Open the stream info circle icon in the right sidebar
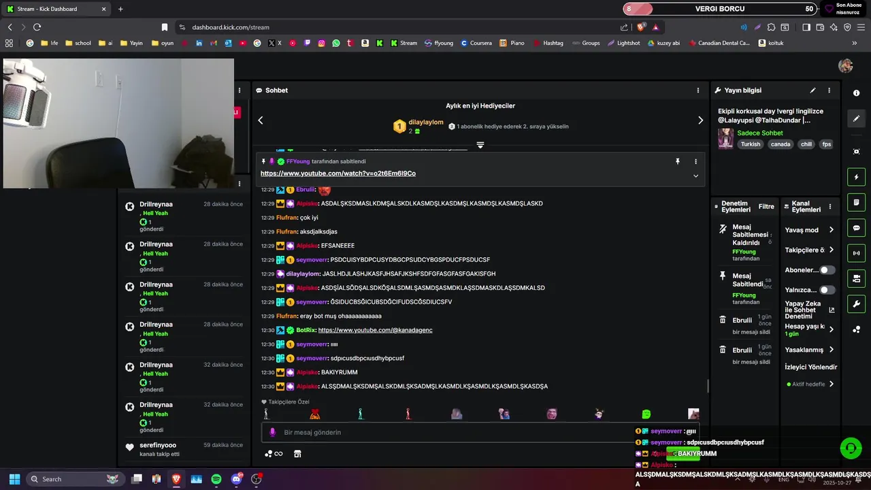Viewport: 871px width, 490px height. pyautogui.click(x=856, y=93)
